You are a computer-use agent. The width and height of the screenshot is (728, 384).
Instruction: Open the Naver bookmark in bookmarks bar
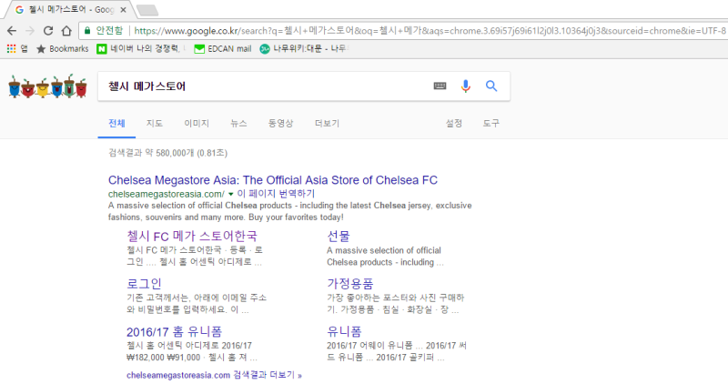(141, 48)
